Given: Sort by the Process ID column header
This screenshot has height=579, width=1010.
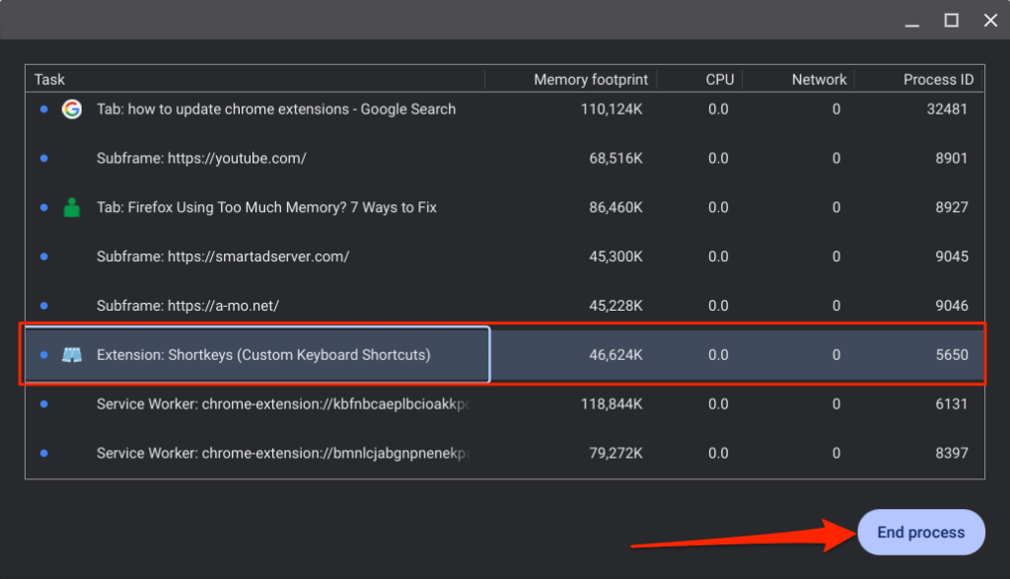Looking at the screenshot, I should 938,80.
